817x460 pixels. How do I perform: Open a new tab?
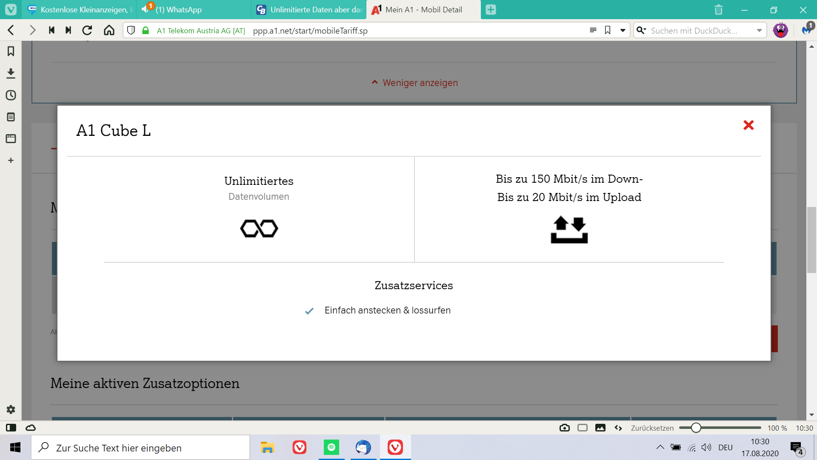click(x=491, y=9)
